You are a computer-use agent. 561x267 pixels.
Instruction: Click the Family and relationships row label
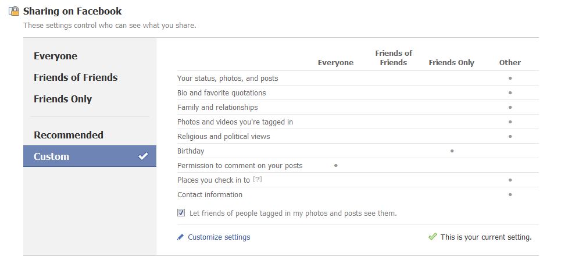pyautogui.click(x=217, y=108)
